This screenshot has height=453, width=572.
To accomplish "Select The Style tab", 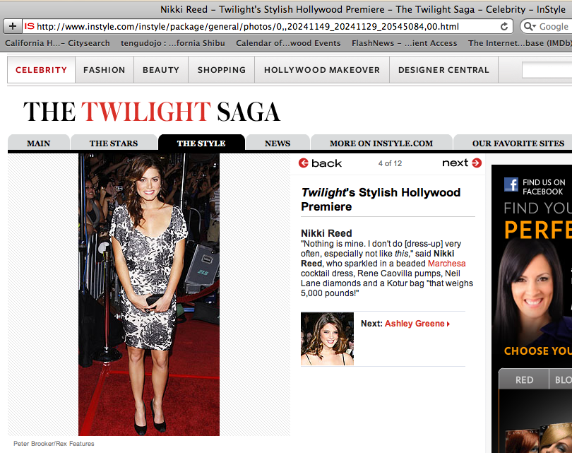I will (201, 143).
